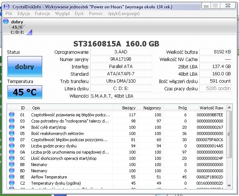Click the Wartość Raw column header
239x196 pixels.
click(x=208, y=108)
